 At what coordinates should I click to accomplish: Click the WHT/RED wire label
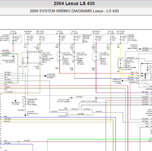5,50
